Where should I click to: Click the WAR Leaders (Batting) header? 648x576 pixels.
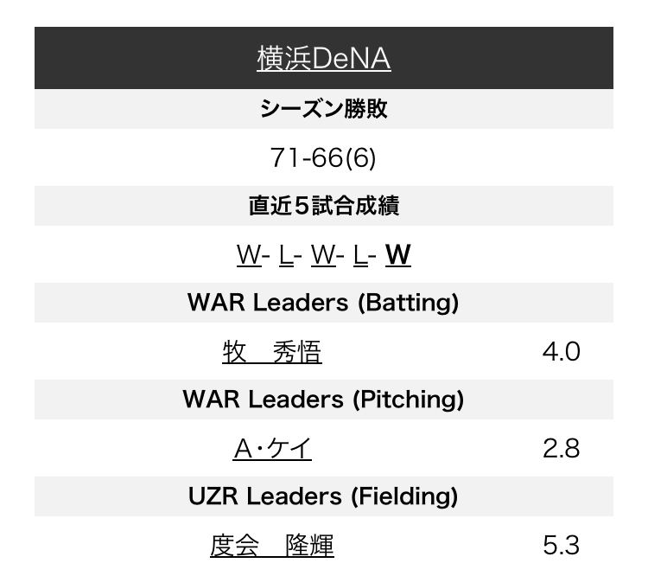[324, 303]
